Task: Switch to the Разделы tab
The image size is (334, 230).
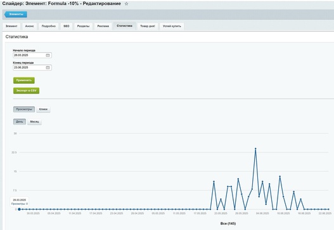Action: (x=83, y=26)
